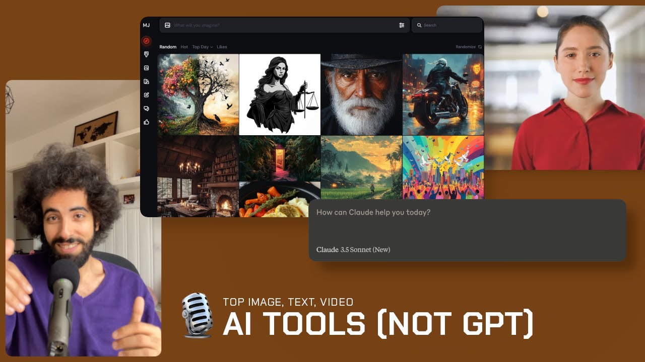Focus the "What will you imagine?" prompt field
The width and height of the screenshot is (645, 362).
pos(284,25)
